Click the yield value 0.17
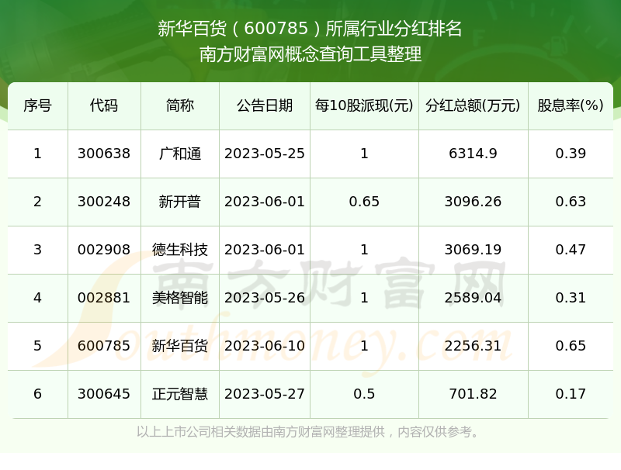Viewport: 621px width, 470px height. pyautogui.click(x=571, y=394)
